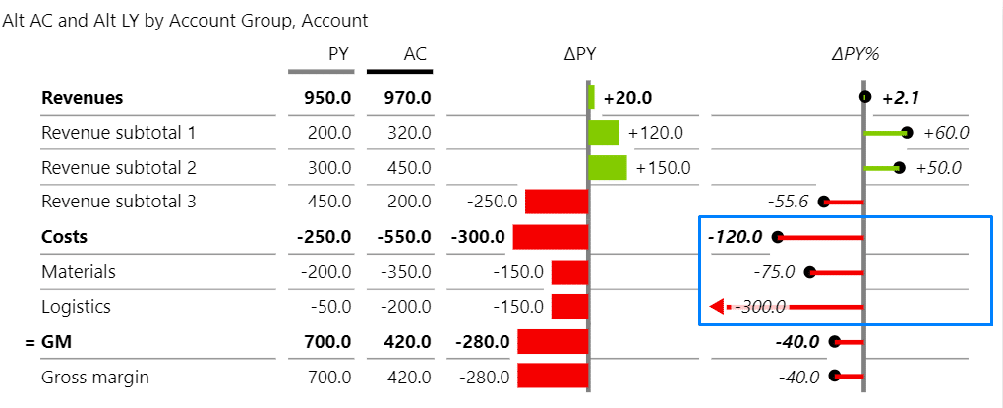Screen dimensions: 1003x408
Task: Click the PY column header
Action: coord(338,54)
